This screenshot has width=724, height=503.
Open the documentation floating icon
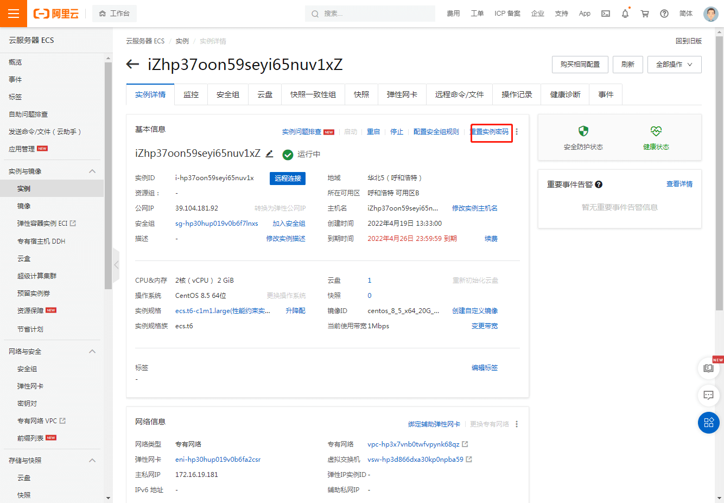pyautogui.click(x=709, y=368)
